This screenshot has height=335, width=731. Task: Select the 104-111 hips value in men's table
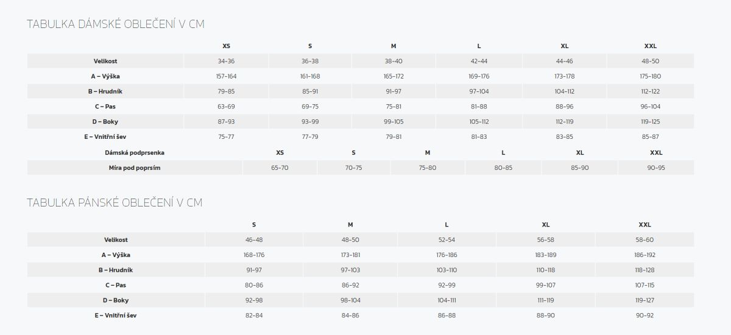click(447, 300)
